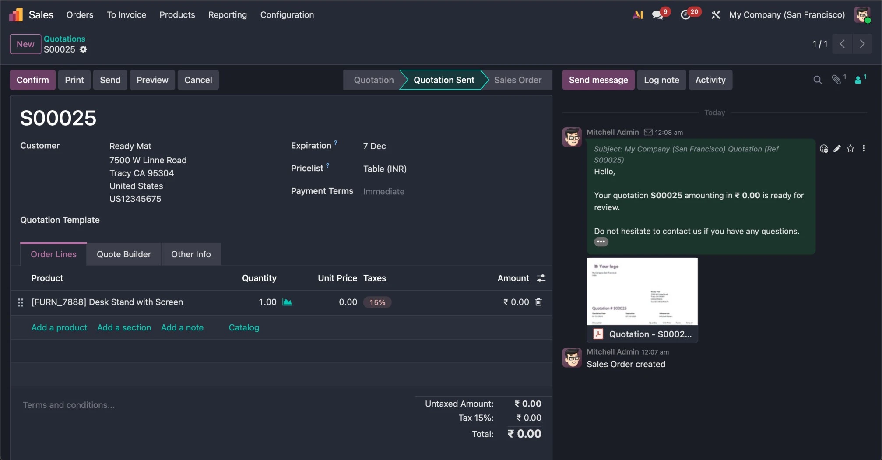Viewport: 882px width, 460px height.
Task: Open the activities clock icon
Action: (x=685, y=15)
